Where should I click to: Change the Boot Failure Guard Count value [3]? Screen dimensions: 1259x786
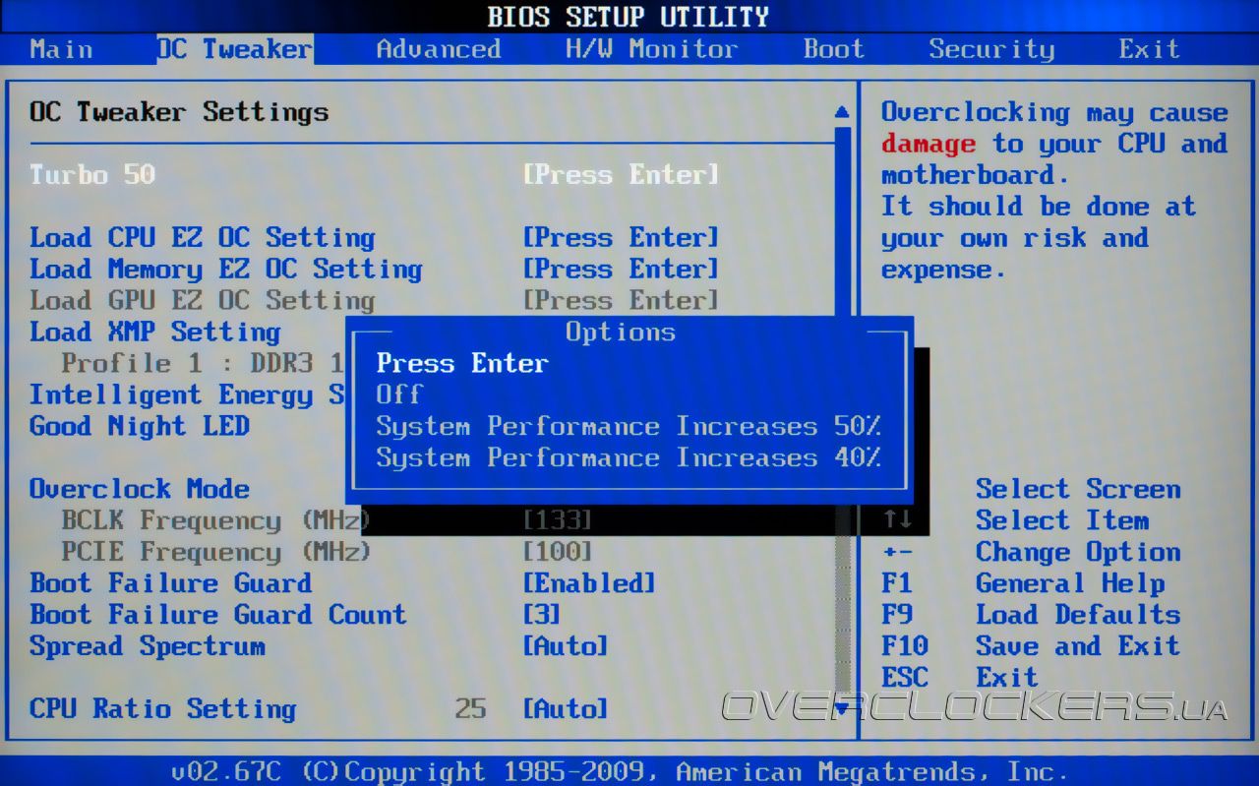coord(542,615)
